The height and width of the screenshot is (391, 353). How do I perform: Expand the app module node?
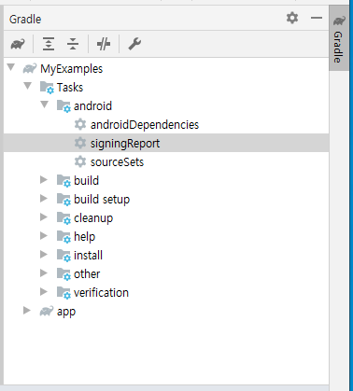[27, 311]
